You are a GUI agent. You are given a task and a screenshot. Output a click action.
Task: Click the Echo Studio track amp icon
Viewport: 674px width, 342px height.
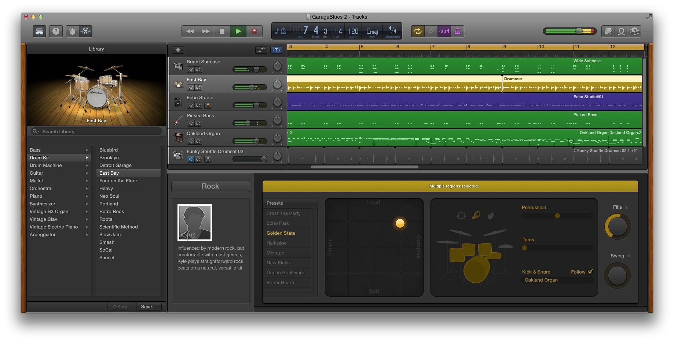[178, 102]
